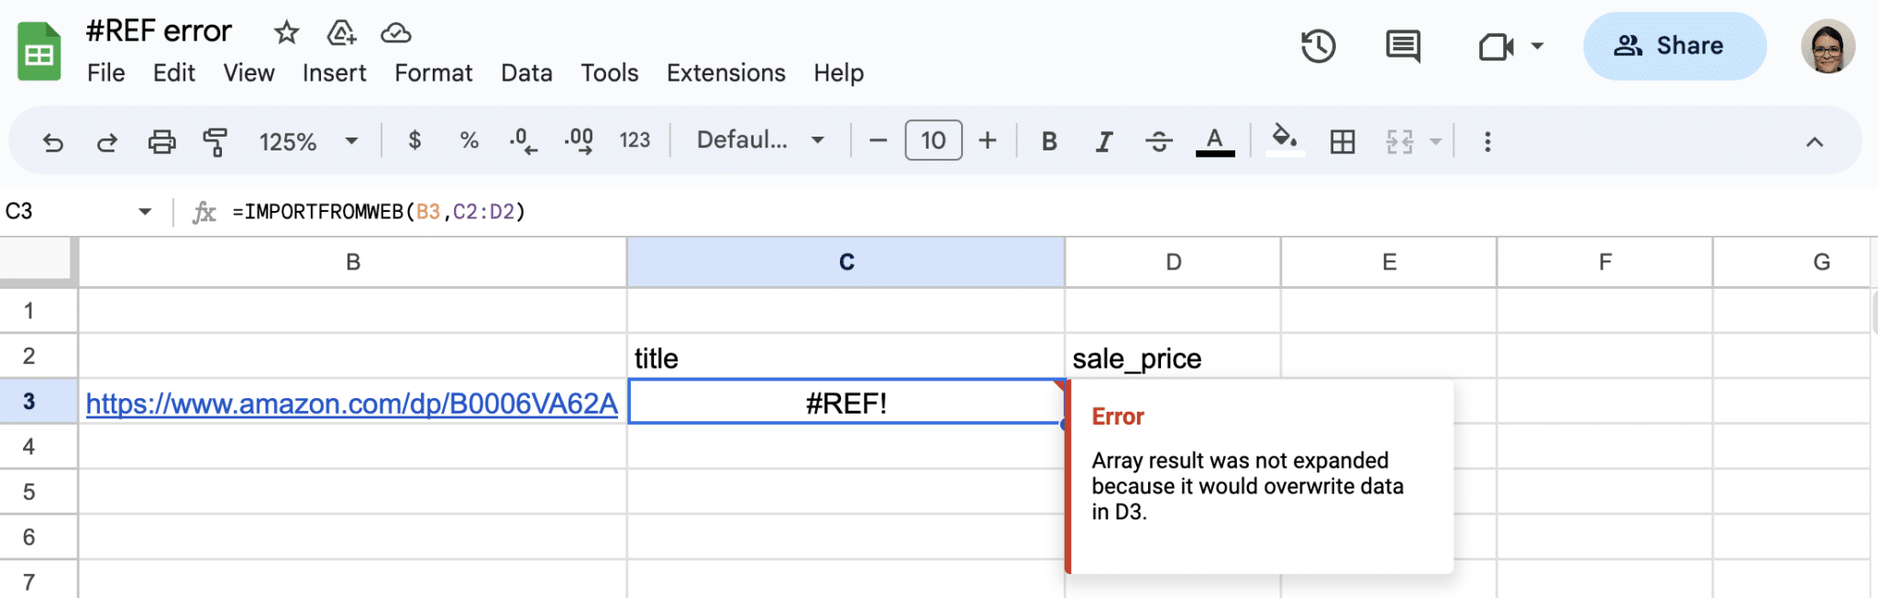Image resolution: width=1878 pixels, height=598 pixels.
Task: Click the document title #REF error
Action: (159, 31)
